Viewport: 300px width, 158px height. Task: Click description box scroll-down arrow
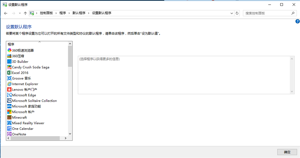[292, 92]
